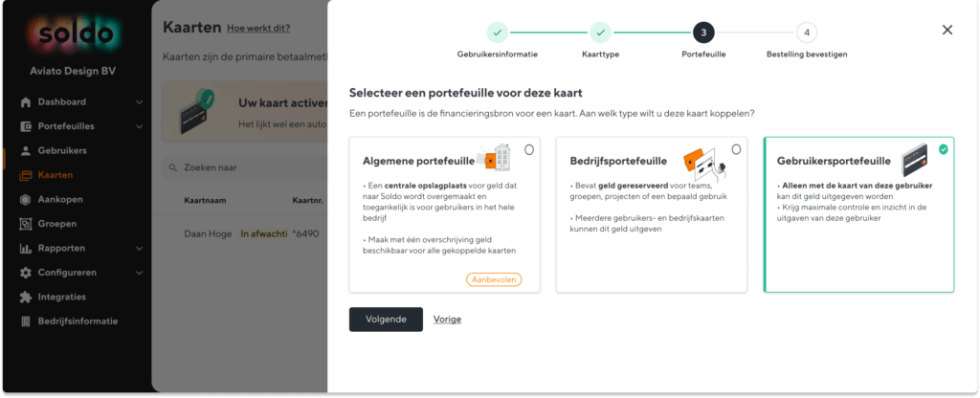The height and width of the screenshot is (398, 980).
Task: Select the Bedrijfsportefeuille radio button
Action: point(736,150)
